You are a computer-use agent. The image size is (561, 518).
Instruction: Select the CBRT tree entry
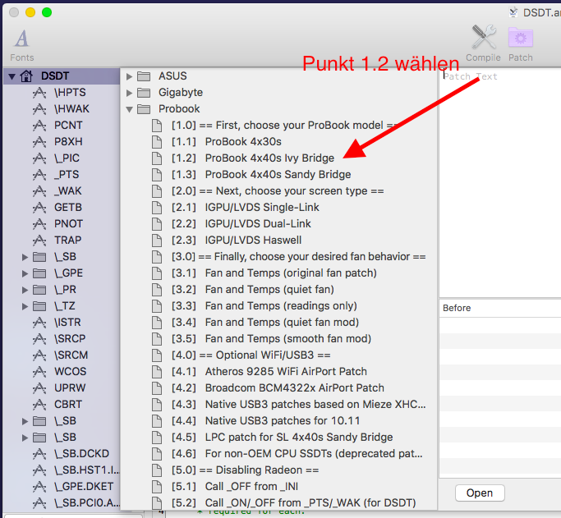(68, 405)
